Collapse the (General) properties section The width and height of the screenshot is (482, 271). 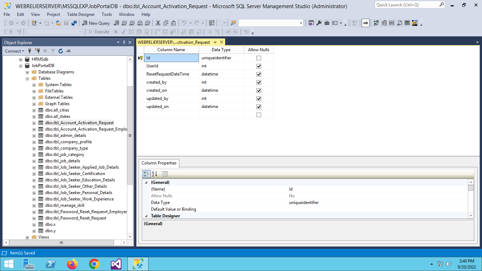coord(146,182)
